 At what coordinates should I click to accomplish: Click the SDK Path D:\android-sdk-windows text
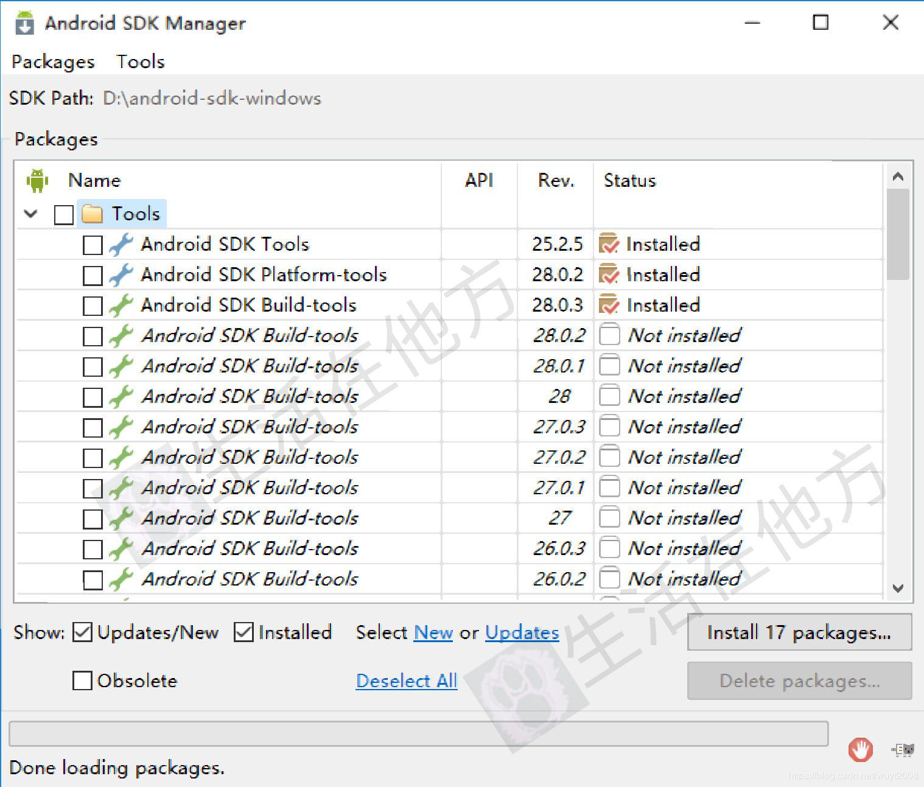click(x=212, y=98)
